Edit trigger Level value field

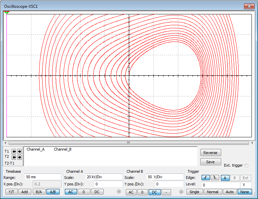pos(221,185)
